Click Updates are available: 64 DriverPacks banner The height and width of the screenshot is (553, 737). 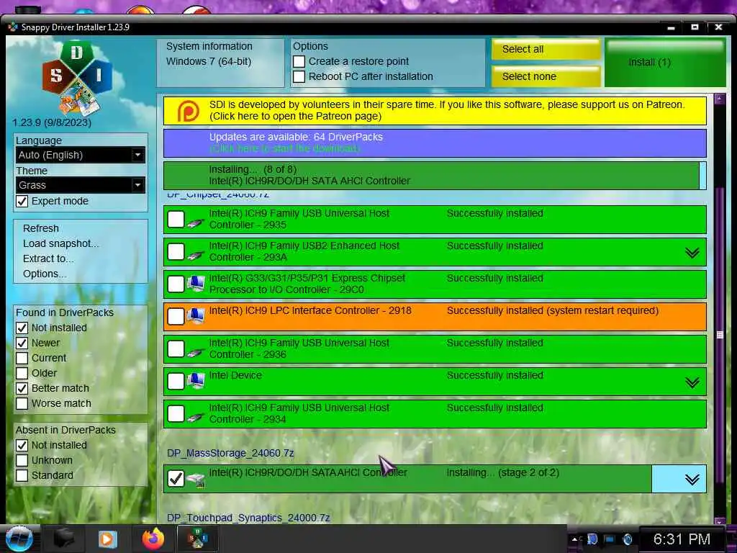435,143
